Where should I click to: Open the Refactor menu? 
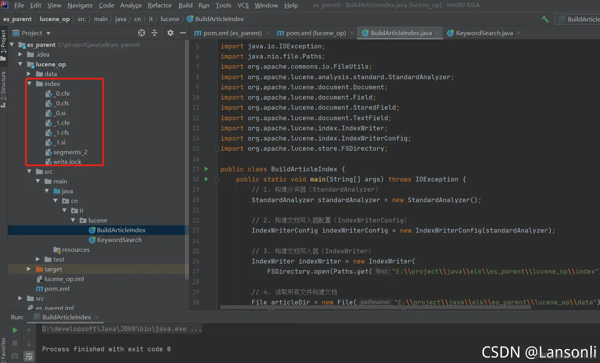point(160,5)
